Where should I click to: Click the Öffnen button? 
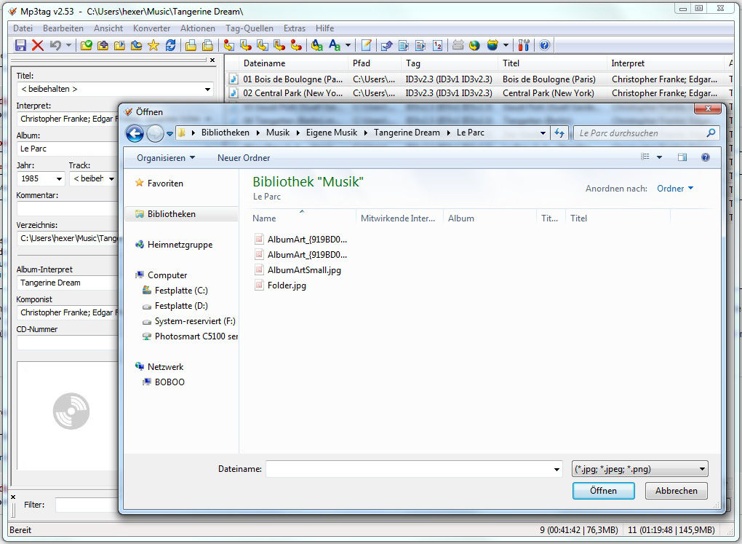pyautogui.click(x=603, y=491)
